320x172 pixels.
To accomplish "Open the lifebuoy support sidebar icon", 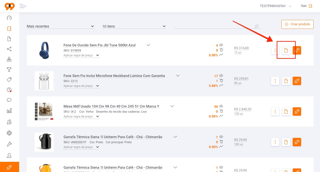I will (x=9, y=133).
